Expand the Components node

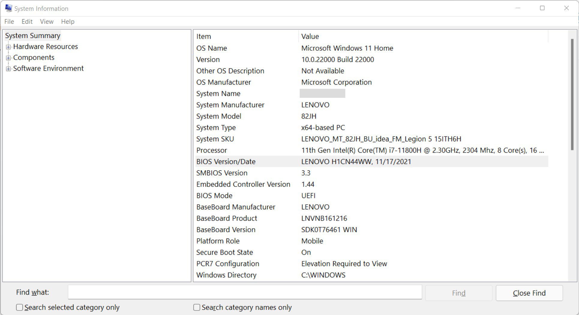pyautogui.click(x=8, y=58)
